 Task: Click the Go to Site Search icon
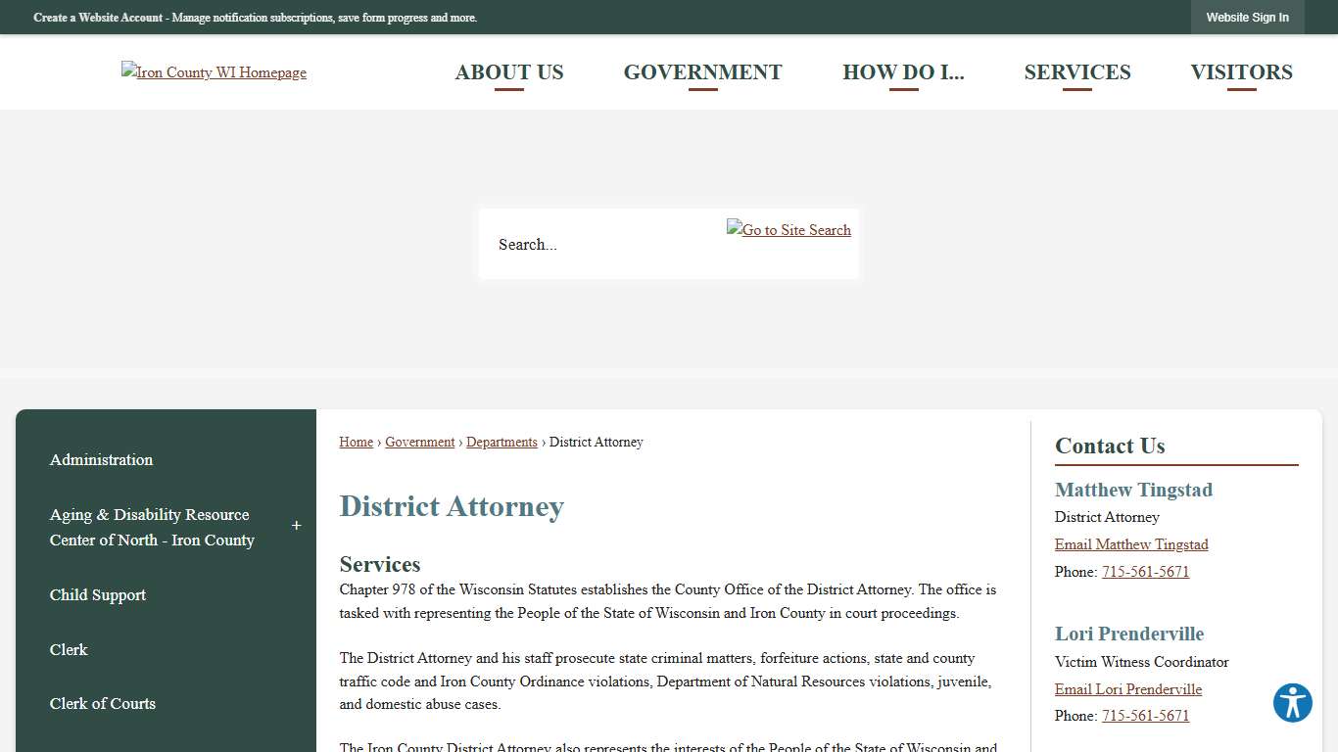pos(788,229)
